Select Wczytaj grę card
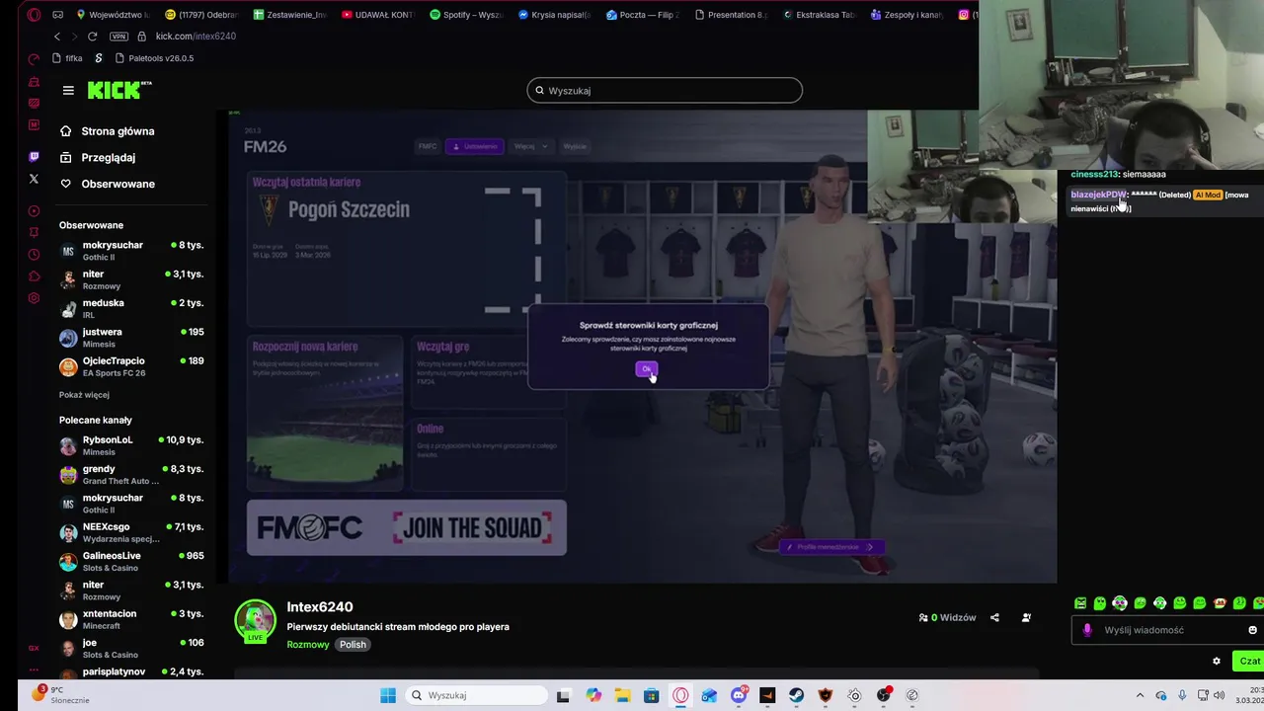The image size is (1264, 711). pos(489,373)
